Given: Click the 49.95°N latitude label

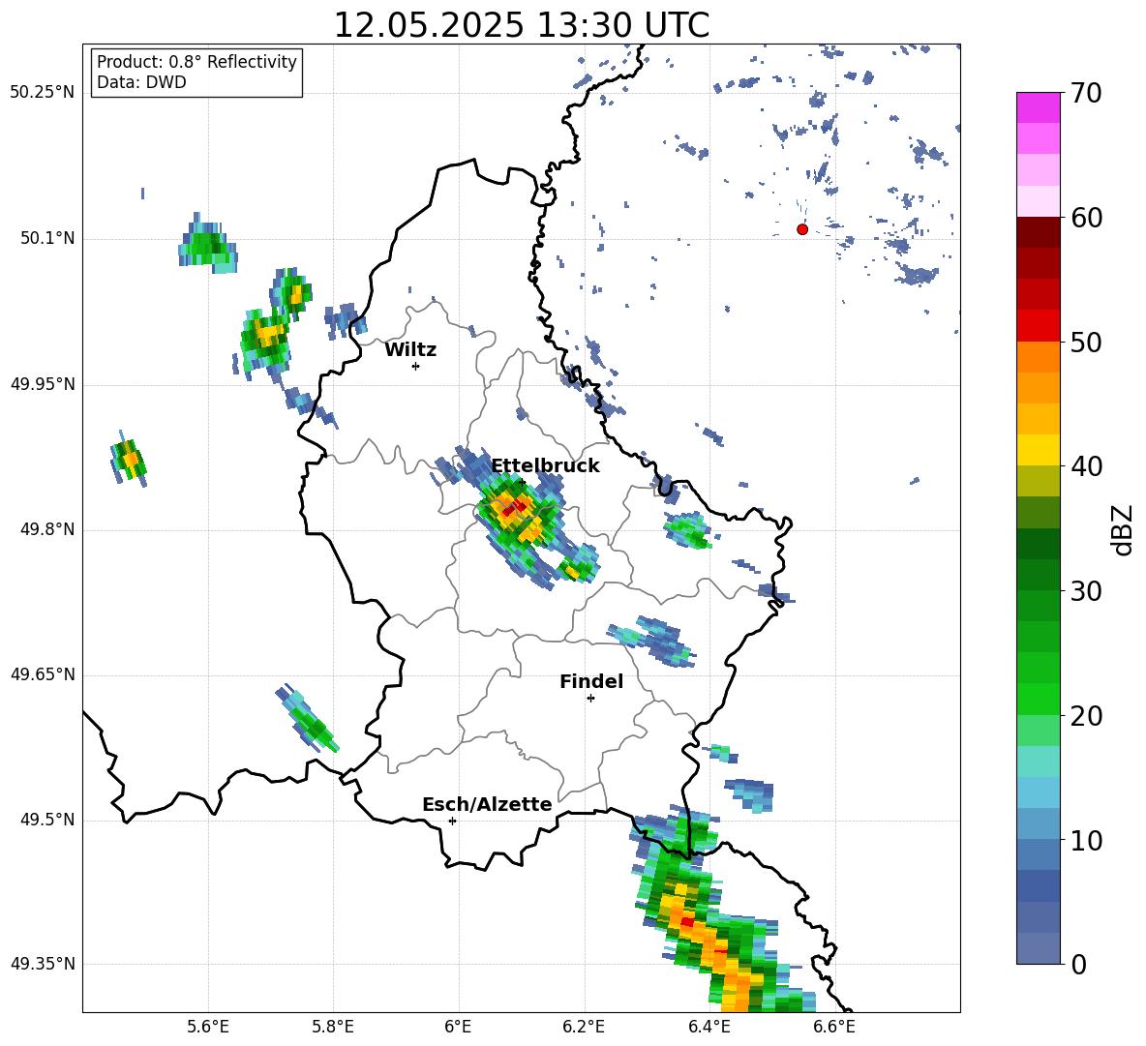Looking at the screenshot, I should (43, 385).
